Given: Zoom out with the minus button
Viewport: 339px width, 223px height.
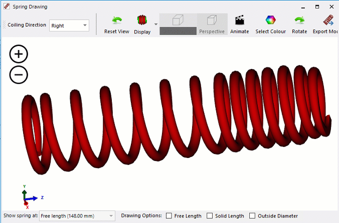Looking at the screenshot, I should 19,75.
